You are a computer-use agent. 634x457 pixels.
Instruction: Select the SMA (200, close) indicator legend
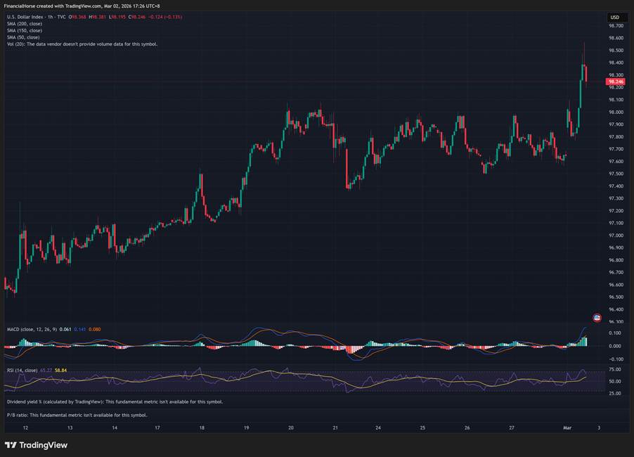tap(24, 23)
